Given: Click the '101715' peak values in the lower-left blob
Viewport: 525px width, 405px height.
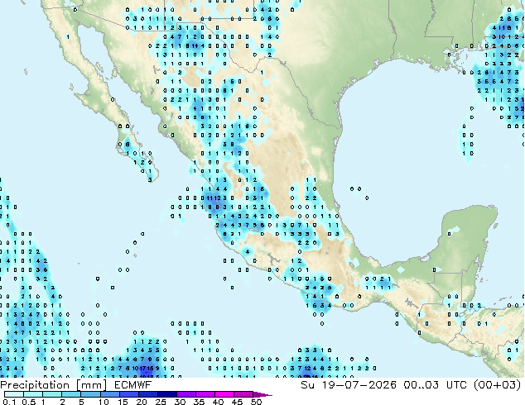Looking at the screenshot, I should [143, 369].
